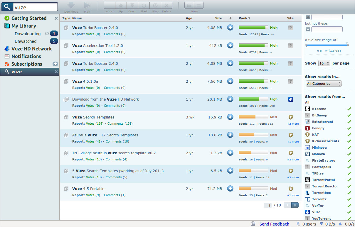Open Getting Started in the sidebar
Image resolution: width=355 pixels, height=227 pixels.
[29, 18]
